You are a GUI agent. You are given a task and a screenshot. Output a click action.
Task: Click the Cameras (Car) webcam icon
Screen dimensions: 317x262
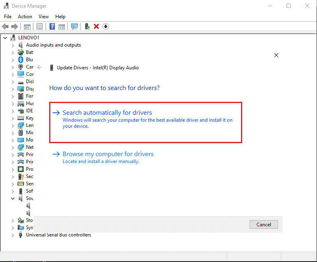click(21, 67)
